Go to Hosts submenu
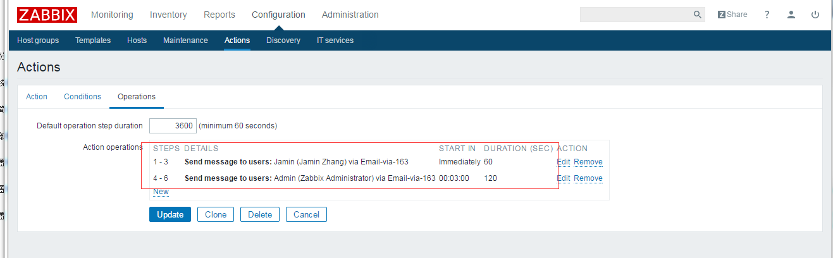Image resolution: width=833 pixels, height=258 pixels. tap(137, 40)
